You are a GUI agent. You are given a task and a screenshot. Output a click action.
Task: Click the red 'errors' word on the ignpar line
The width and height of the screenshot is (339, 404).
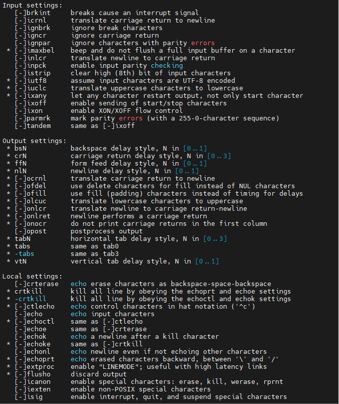pos(202,43)
